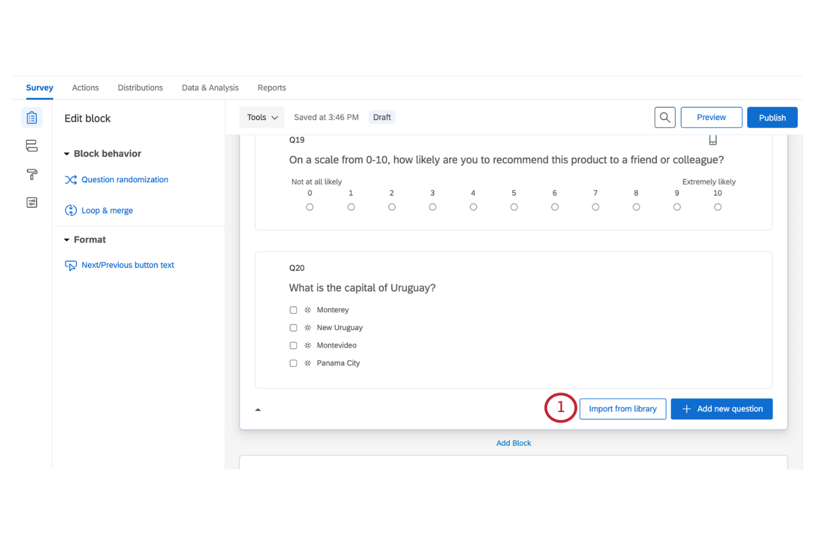The image size is (815, 543).
Task: Open the Tools dropdown
Action: click(x=262, y=117)
